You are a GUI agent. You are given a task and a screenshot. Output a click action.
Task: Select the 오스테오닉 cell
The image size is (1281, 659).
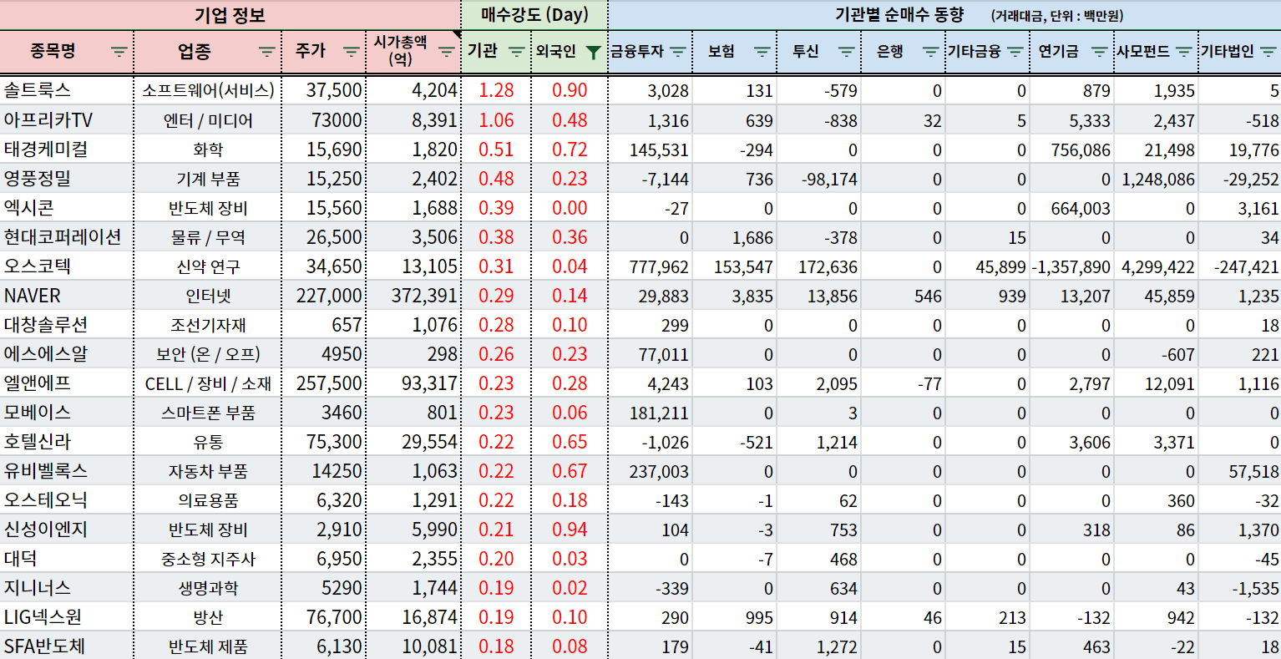click(x=67, y=499)
